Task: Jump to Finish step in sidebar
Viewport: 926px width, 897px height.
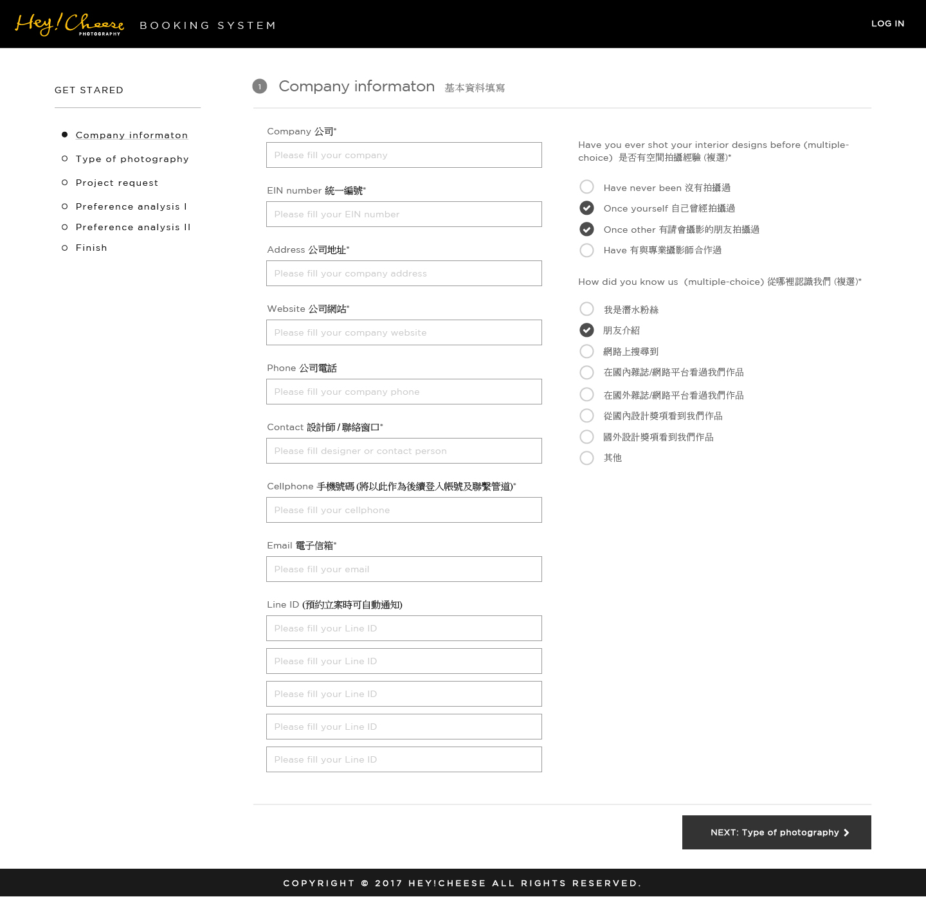Action: point(91,248)
